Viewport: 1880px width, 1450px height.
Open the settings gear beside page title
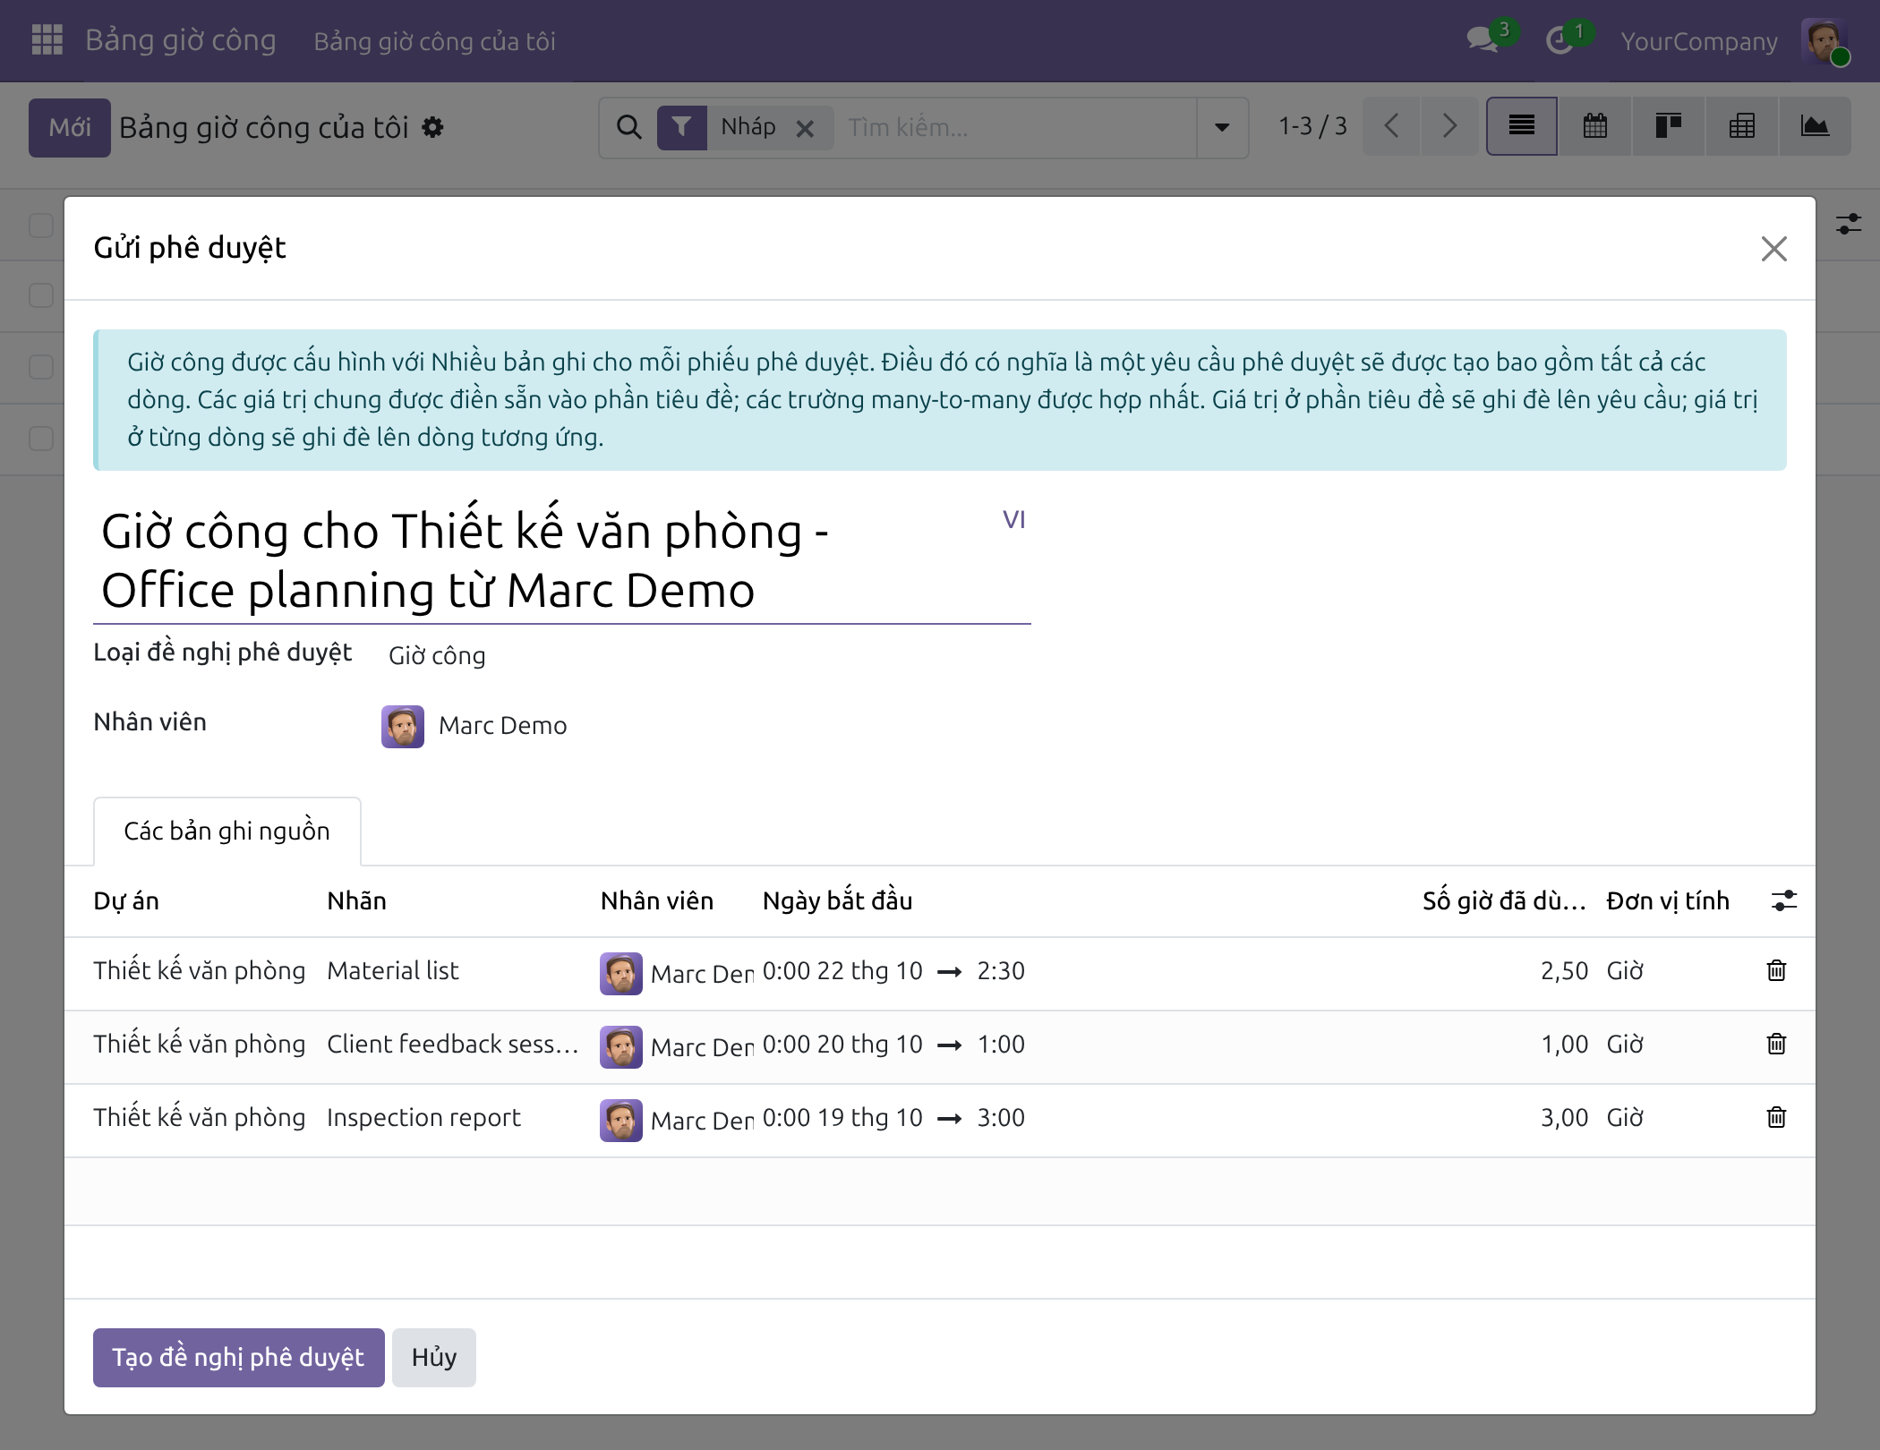pyautogui.click(x=432, y=127)
